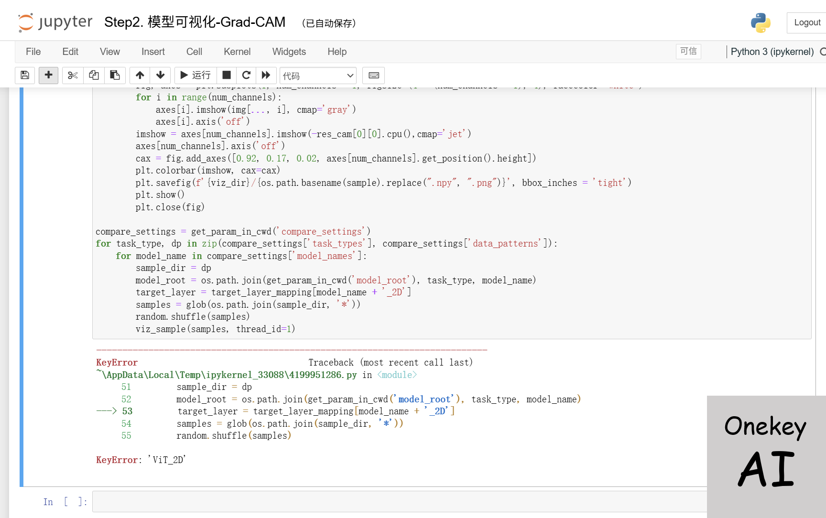Open the Cell menu

194,52
